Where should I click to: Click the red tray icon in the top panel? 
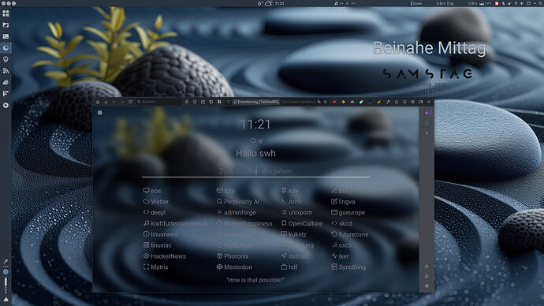click(497, 3)
